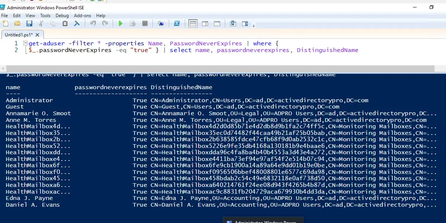Select the 'Guest' name in output
This screenshot has width=446, height=223.
[x=15, y=107]
